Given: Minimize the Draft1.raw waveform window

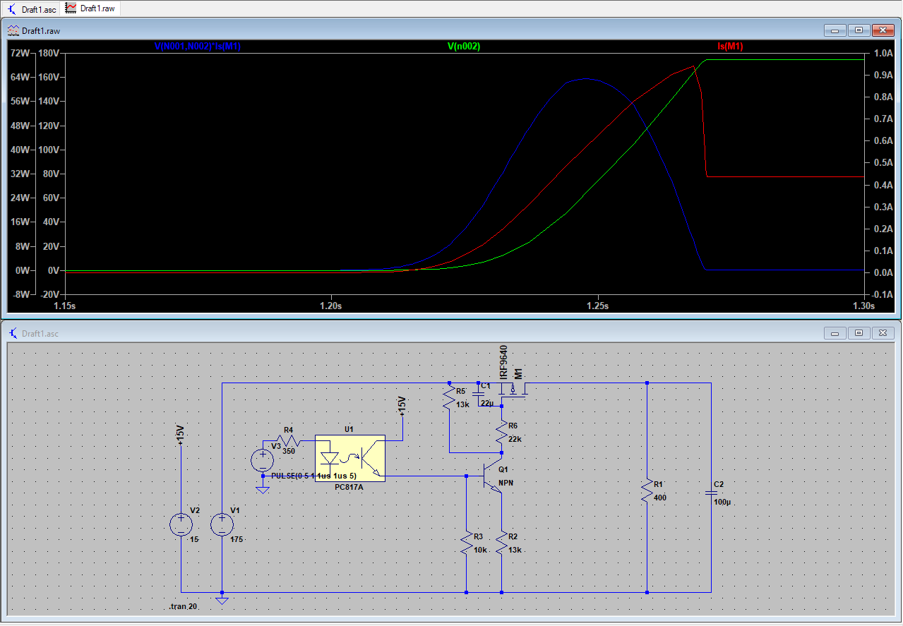Looking at the screenshot, I should click(x=835, y=30).
